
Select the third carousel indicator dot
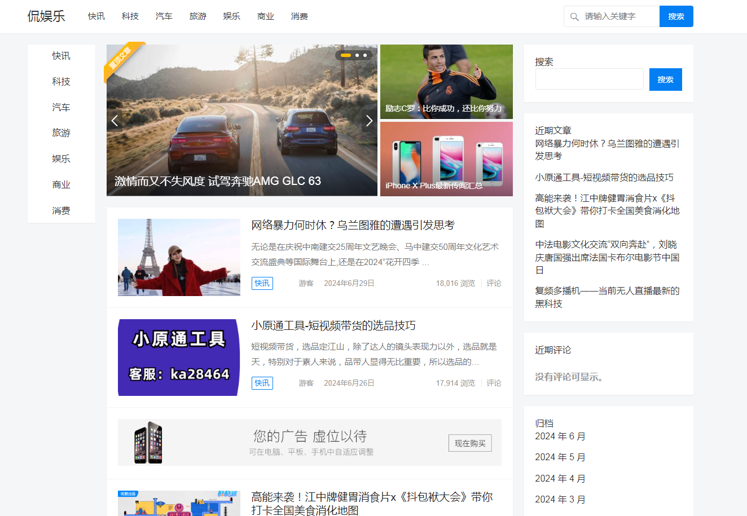click(365, 55)
